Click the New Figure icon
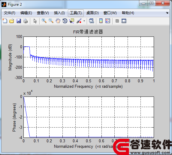172x155 pixels. point(5,21)
